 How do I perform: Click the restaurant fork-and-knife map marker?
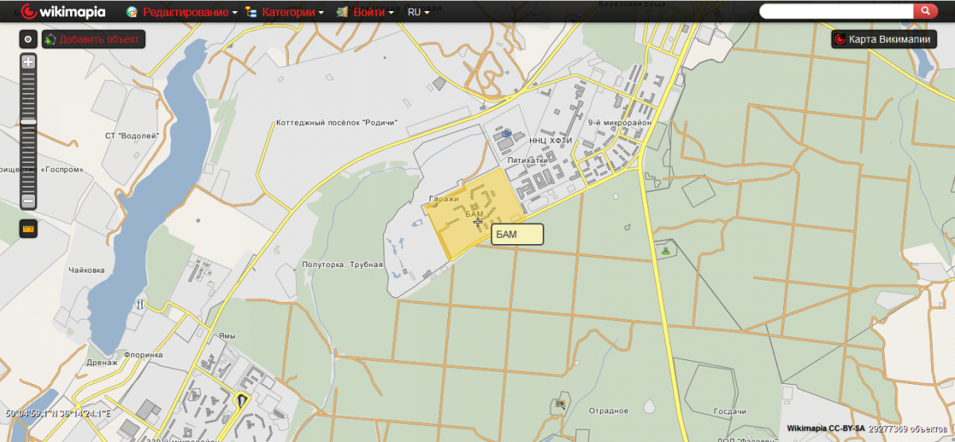(x=141, y=303)
